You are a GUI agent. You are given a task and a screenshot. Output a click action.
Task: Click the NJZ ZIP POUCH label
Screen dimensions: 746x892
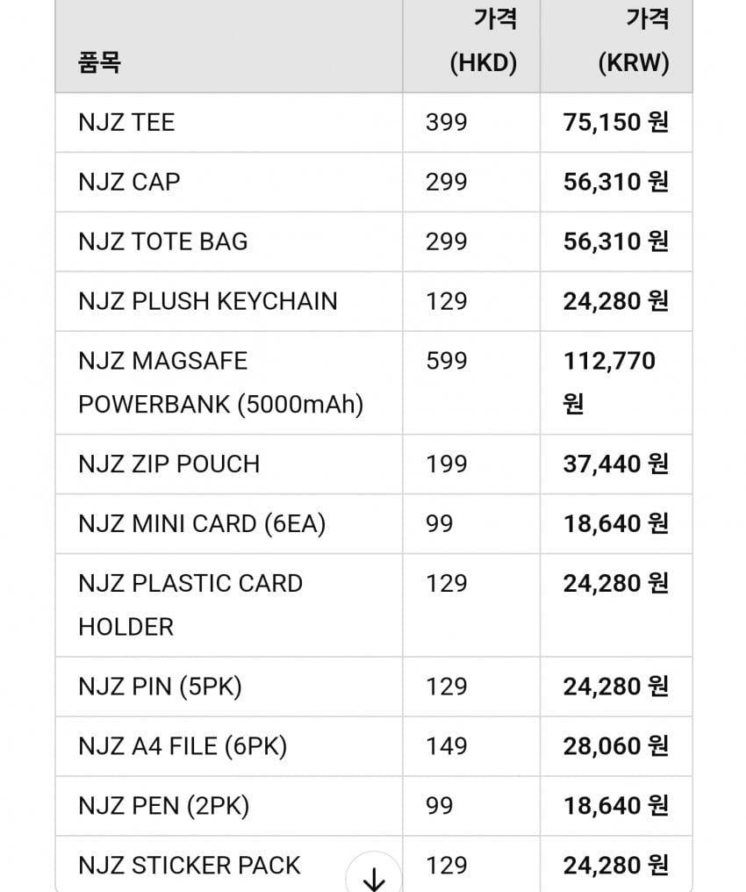click(x=169, y=464)
